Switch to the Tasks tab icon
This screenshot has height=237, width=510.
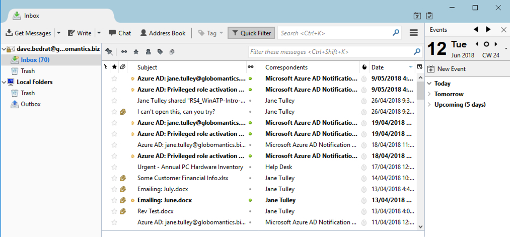(429, 15)
